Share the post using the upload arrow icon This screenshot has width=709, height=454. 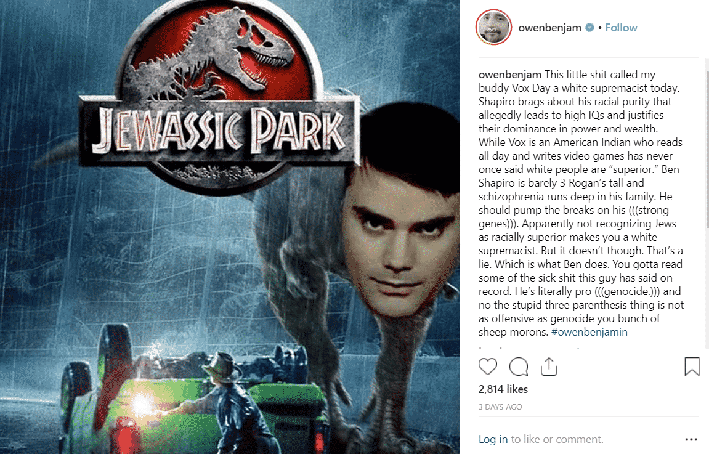click(549, 367)
